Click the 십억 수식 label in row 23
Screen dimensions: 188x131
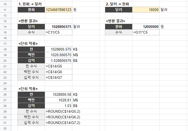(31, 77)
